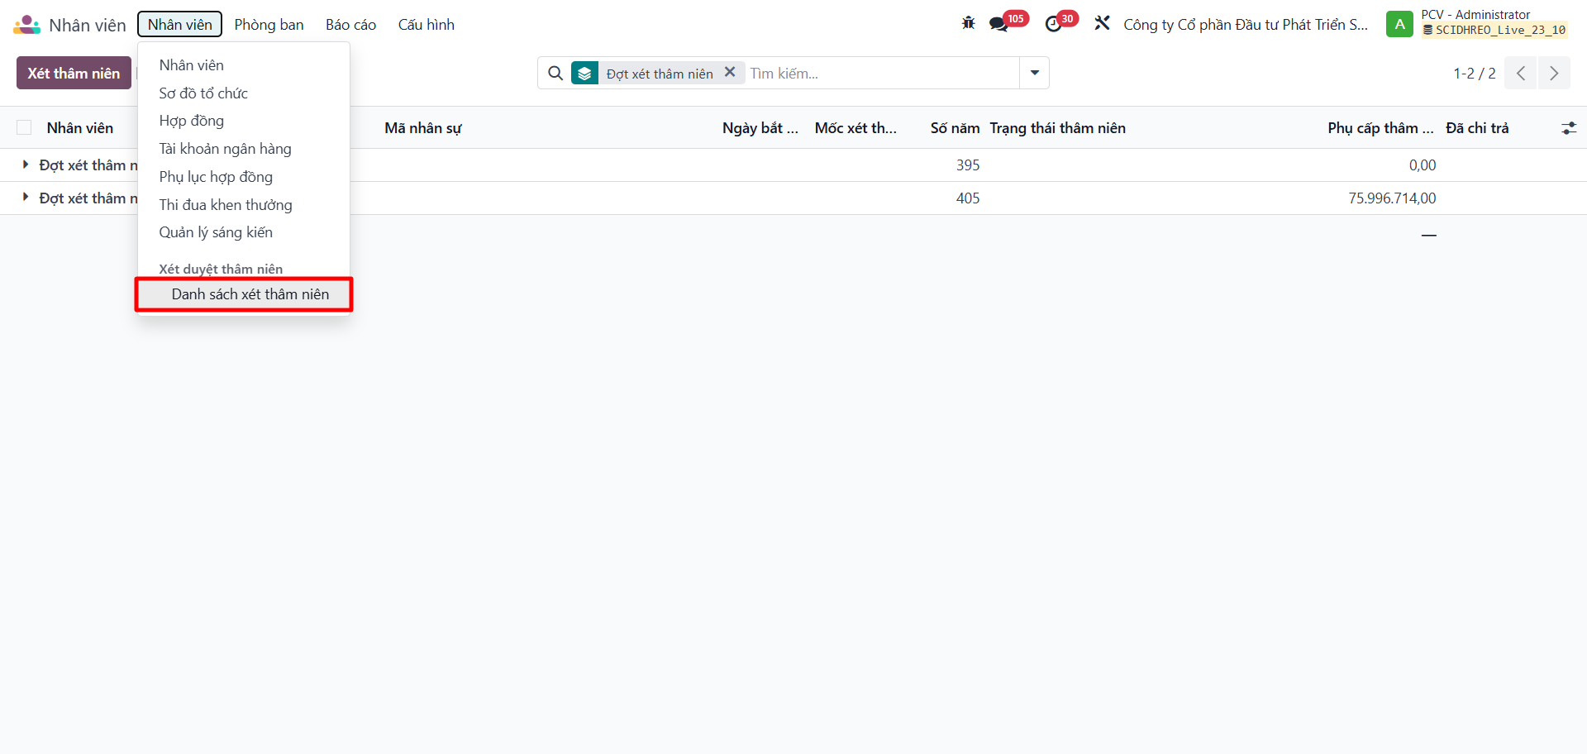Screen dimensions: 1587x754
Task: Click the 75.996.714,00 value
Action: 1392,198
